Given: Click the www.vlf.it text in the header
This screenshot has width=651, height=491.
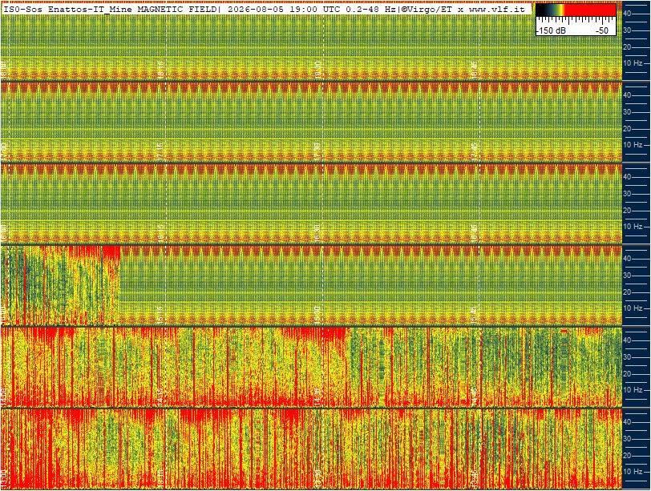Looking at the screenshot, I should [498, 9].
